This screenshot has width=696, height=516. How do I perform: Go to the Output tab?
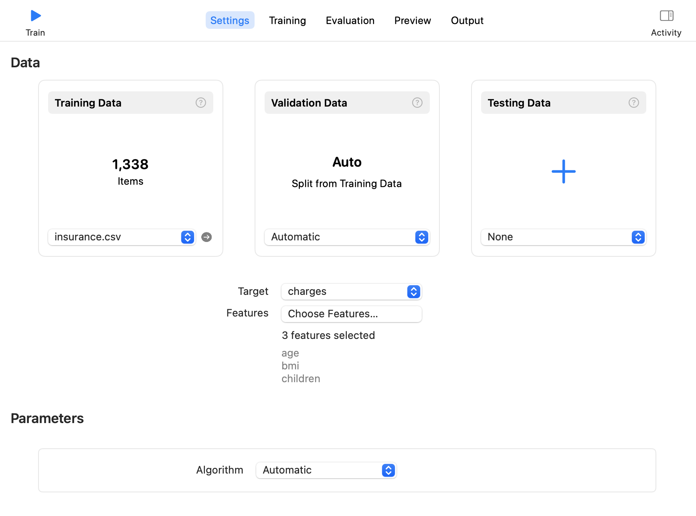point(467,20)
